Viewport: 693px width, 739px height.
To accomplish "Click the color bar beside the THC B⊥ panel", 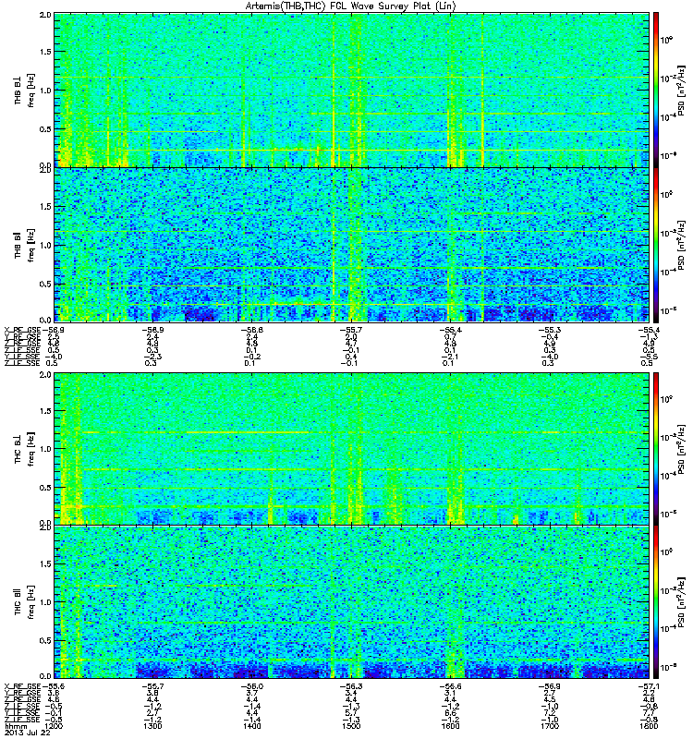I will pyautogui.click(x=656, y=449).
